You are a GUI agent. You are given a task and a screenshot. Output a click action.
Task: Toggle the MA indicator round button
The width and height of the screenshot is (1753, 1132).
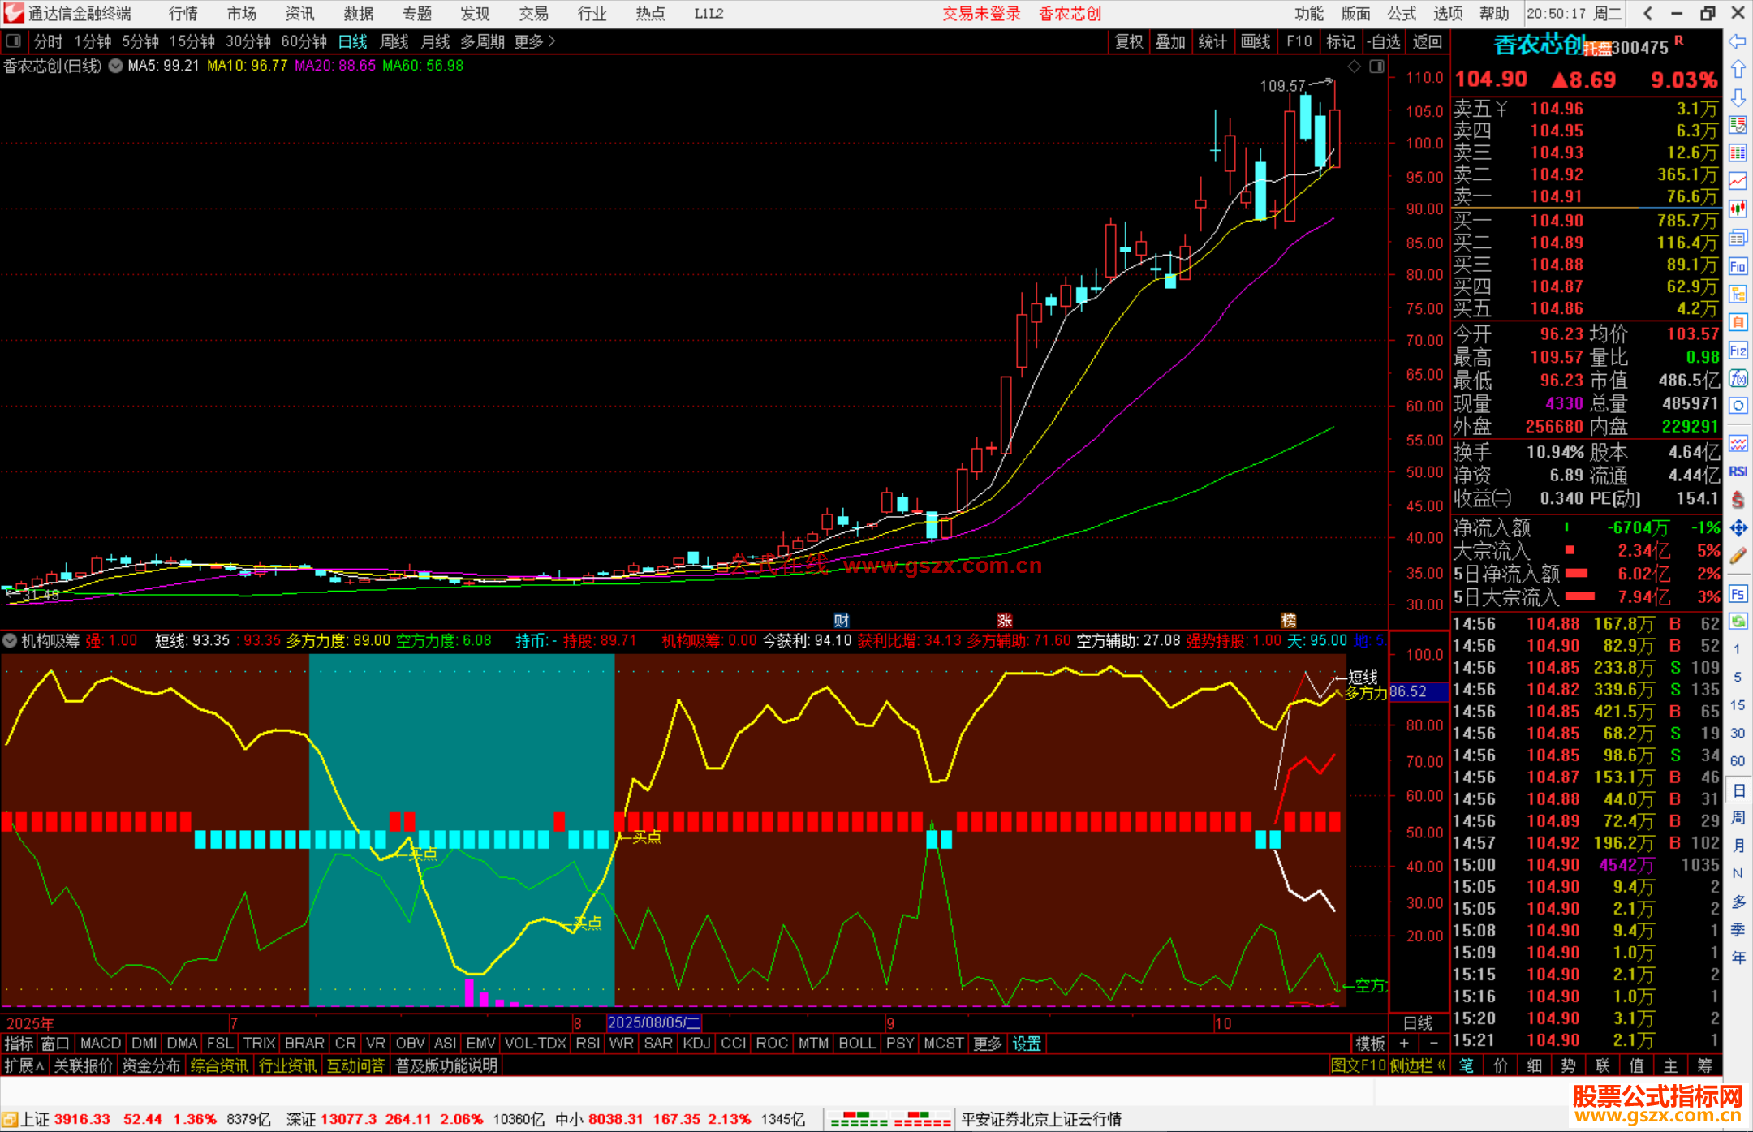(x=115, y=66)
